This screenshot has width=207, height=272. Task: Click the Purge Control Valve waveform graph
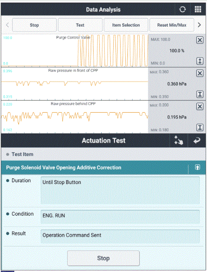click(75, 50)
